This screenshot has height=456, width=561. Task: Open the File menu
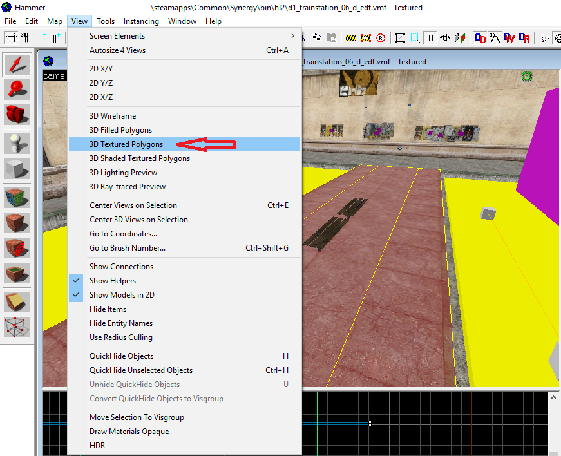(10, 21)
